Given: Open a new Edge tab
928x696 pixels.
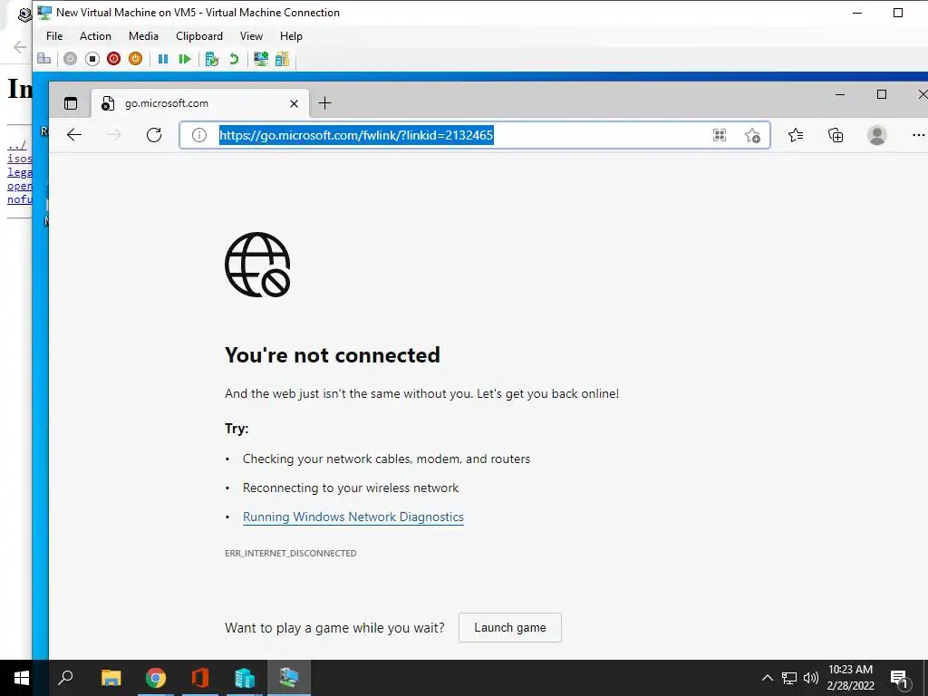Looking at the screenshot, I should [x=325, y=103].
